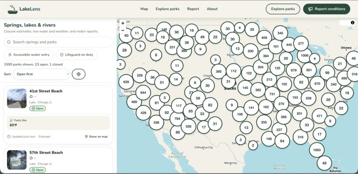Expand the 382 map cluster
The image size is (358, 174).
[x=258, y=90]
